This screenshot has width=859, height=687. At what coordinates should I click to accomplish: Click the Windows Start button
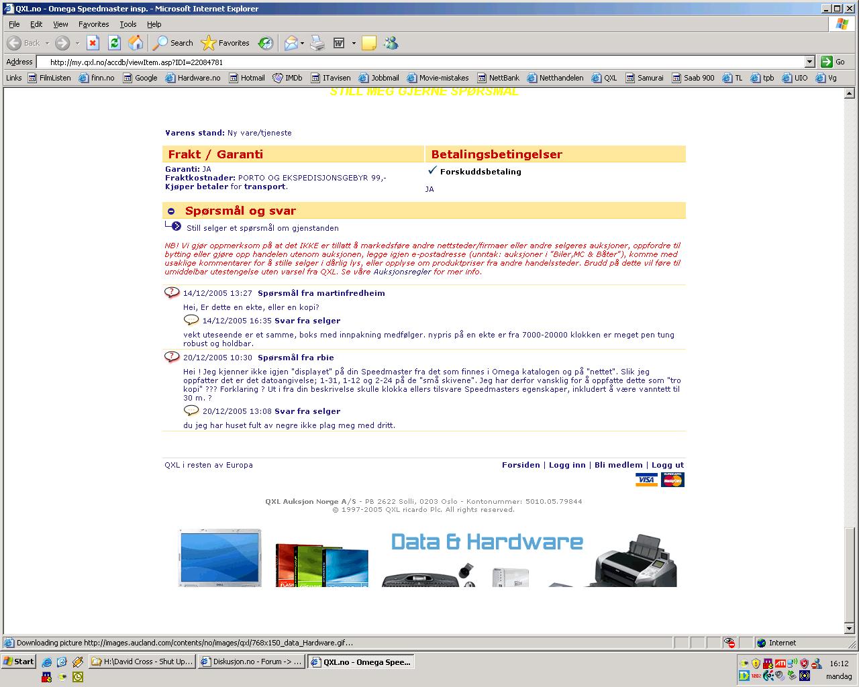tap(19, 662)
